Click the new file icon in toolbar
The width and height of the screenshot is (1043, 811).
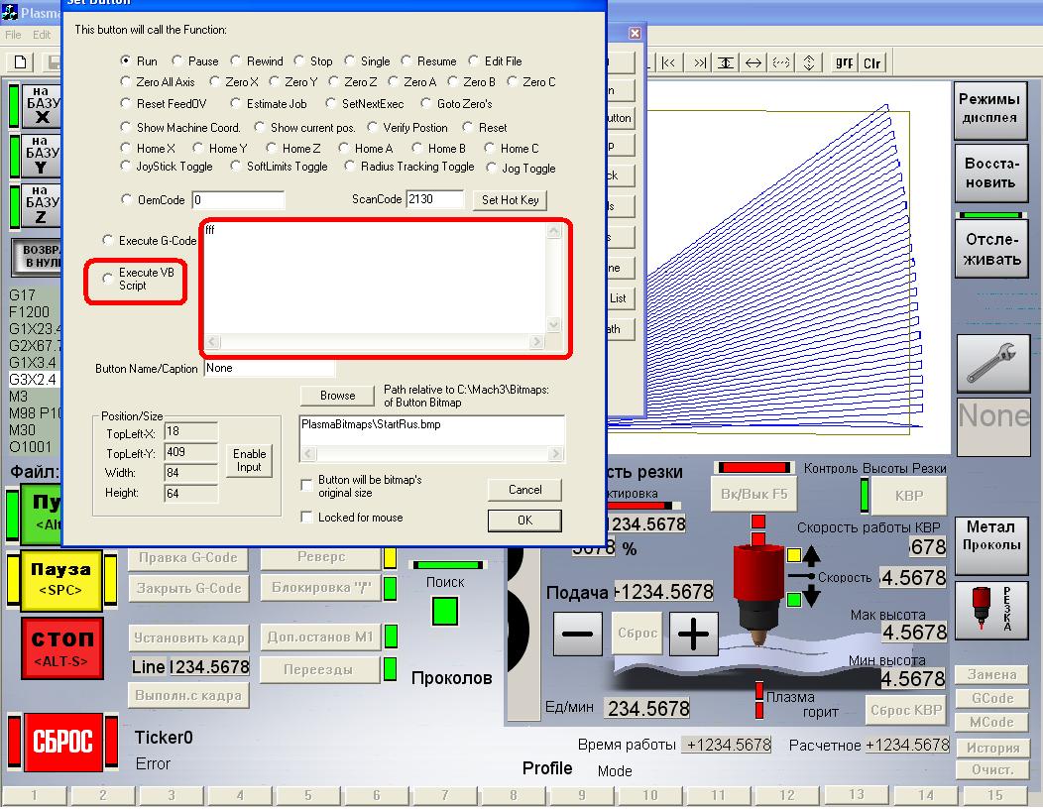click(20, 62)
